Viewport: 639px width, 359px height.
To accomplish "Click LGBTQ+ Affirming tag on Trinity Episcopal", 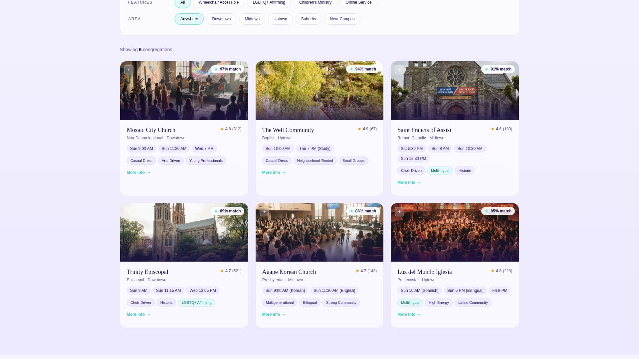I will coord(197,302).
